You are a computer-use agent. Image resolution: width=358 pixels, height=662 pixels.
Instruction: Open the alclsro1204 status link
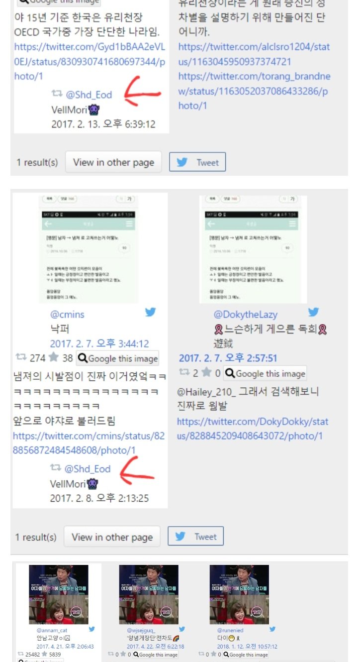click(x=254, y=54)
